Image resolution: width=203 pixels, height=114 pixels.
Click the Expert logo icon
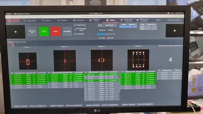pos(14,21)
